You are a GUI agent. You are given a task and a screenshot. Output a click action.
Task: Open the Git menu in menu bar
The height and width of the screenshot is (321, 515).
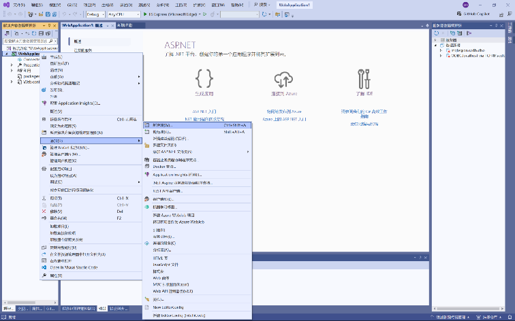point(72,5)
